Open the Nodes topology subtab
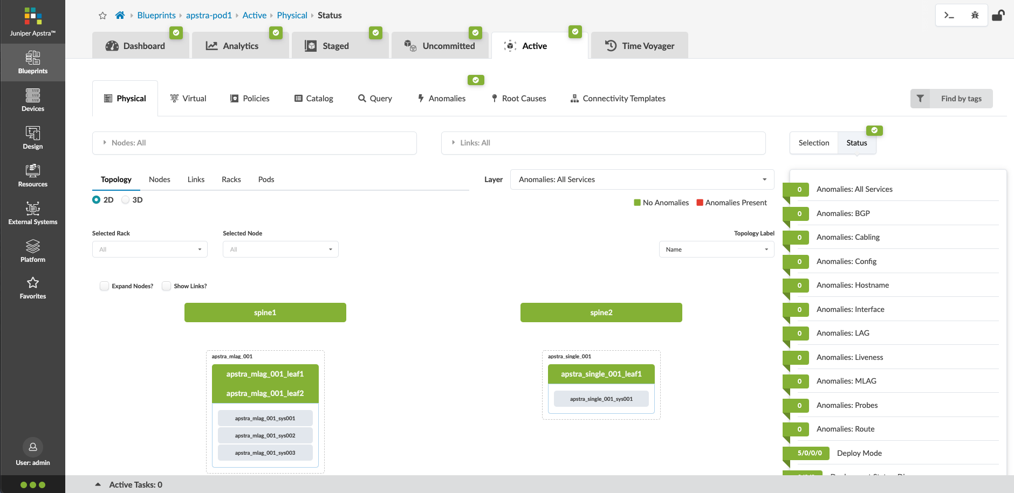The width and height of the screenshot is (1014, 493). click(160, 179)
